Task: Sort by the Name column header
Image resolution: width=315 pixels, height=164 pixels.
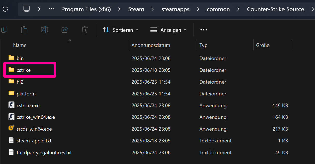Action: [x=20, y=45]
